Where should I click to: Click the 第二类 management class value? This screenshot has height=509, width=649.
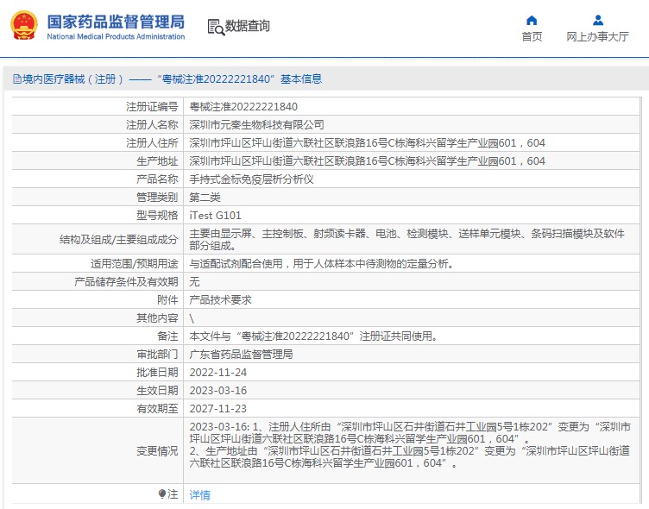[x=205, y=198]
